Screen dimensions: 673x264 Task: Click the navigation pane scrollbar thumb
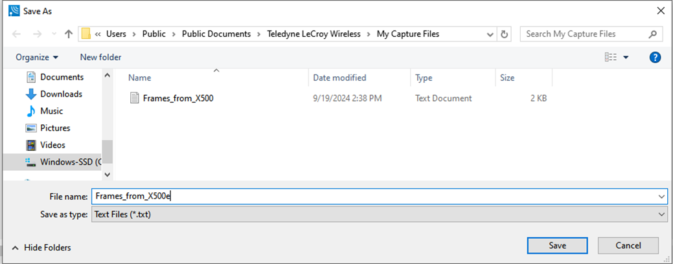pos(108,151)
